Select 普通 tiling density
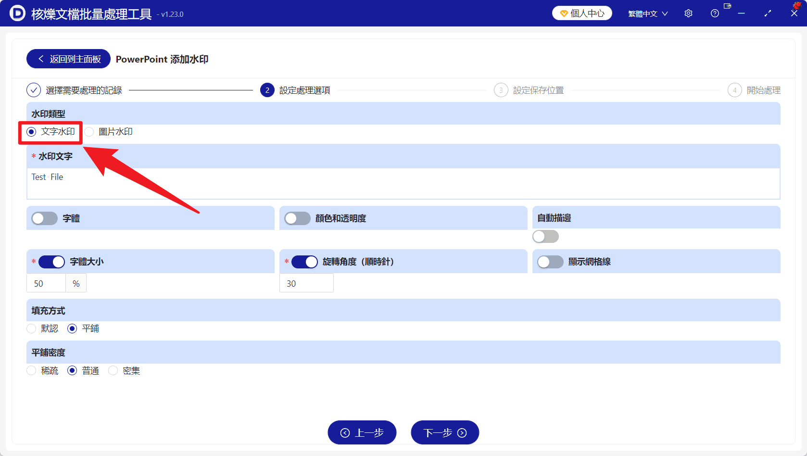This screenshot has height=456, width=807. [72, 370]
